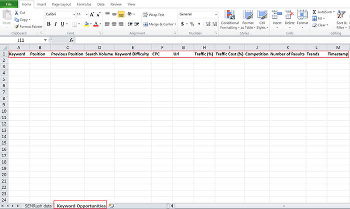
Task: Apply Accounting dollar number format
Action: point(182,24)
